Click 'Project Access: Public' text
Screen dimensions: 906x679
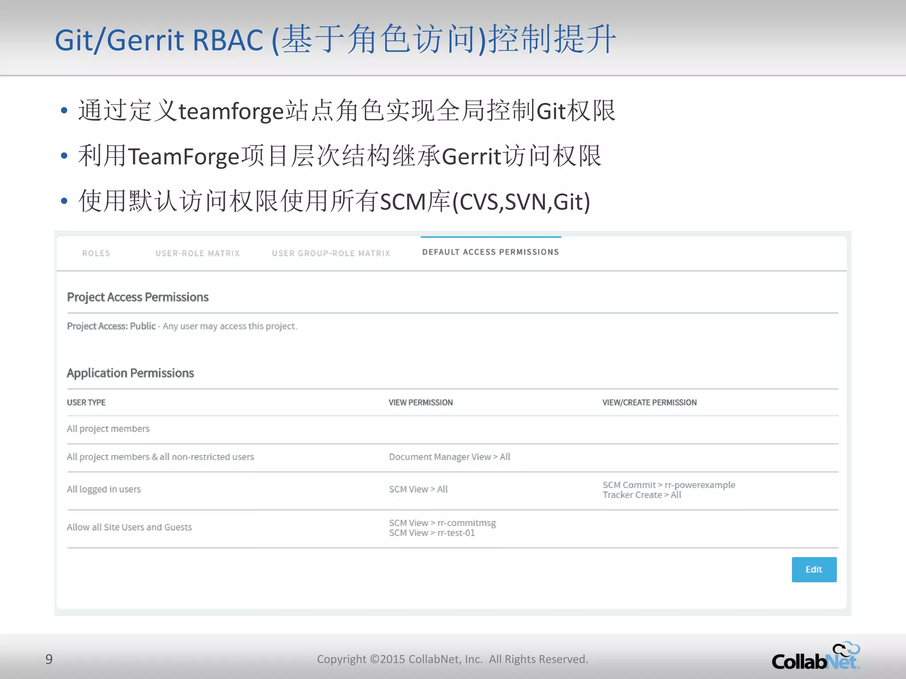(111, 326)
